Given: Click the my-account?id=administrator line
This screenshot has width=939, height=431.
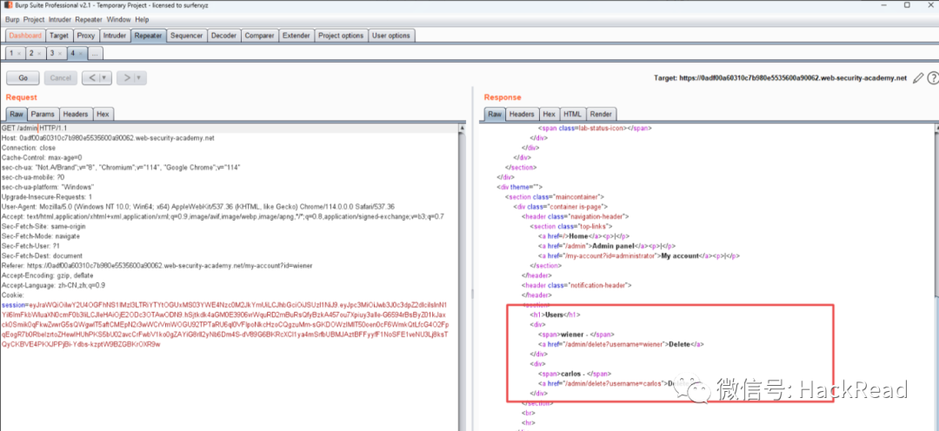Looking at the screenshot, I should 639,255.
